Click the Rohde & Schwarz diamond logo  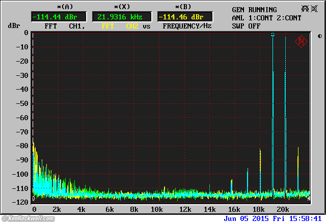coord(301,42)
